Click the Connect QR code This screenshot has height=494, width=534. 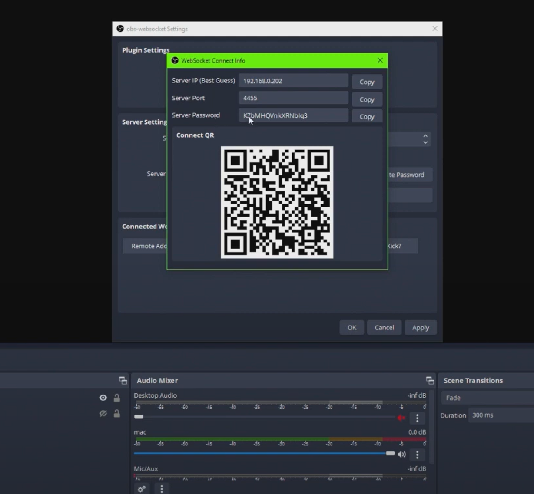[277, 202]
